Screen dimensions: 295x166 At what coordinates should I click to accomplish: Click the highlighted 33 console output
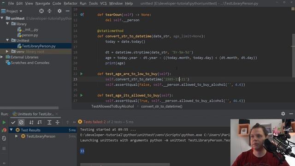click(x=82, y=151)
